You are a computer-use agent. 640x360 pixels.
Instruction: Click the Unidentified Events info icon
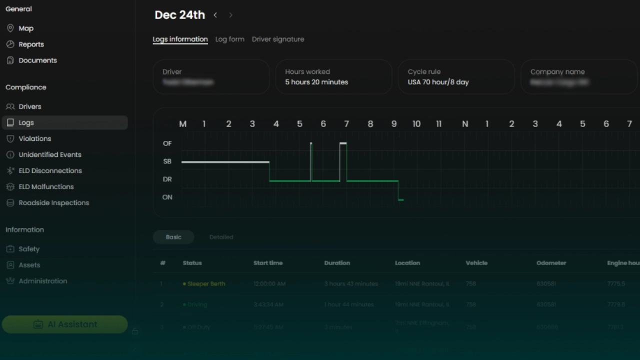click(10, 154)
